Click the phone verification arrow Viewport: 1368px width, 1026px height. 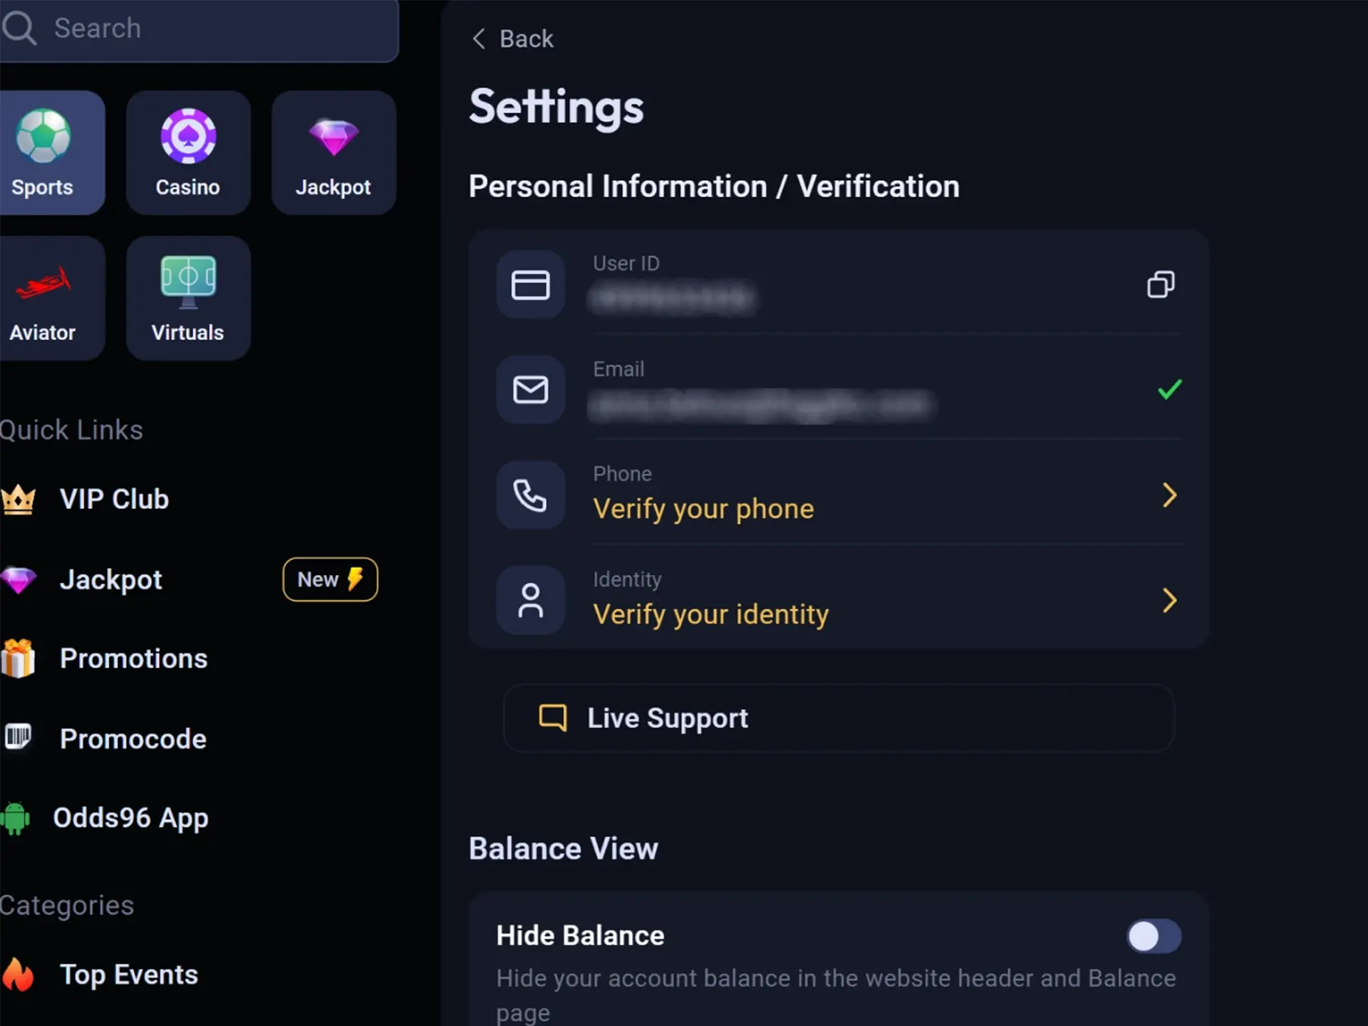[x=1168, y=494]
